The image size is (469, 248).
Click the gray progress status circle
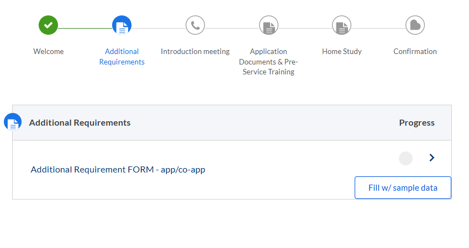pyautogui.click(x=405, y=159)
